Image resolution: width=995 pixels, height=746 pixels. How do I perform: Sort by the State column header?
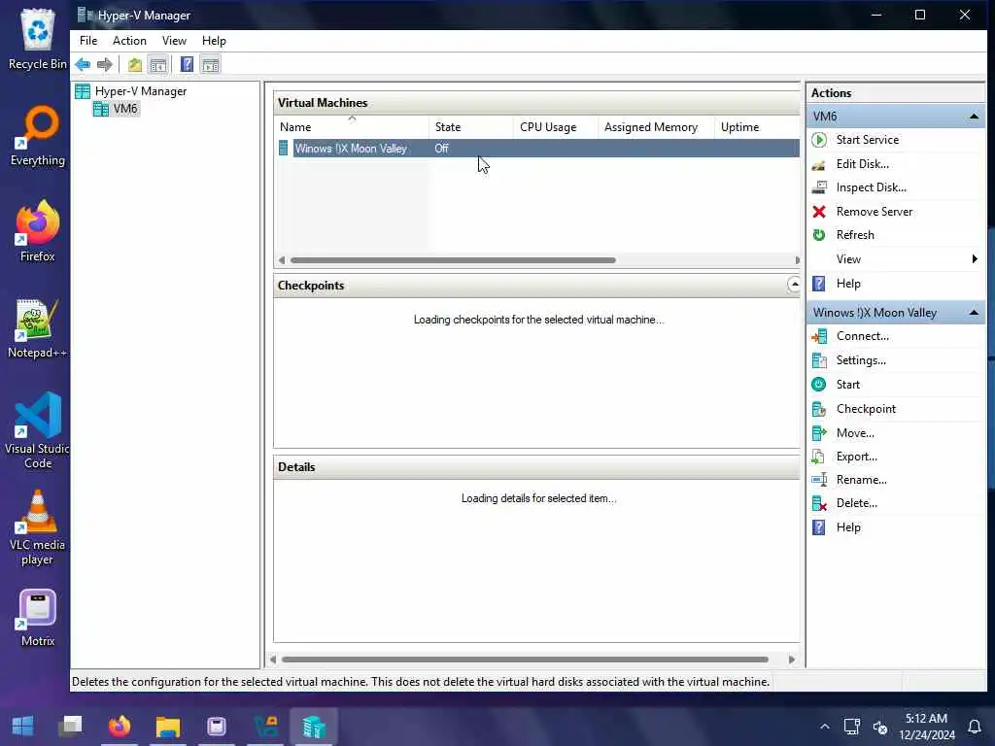point(471,127)
